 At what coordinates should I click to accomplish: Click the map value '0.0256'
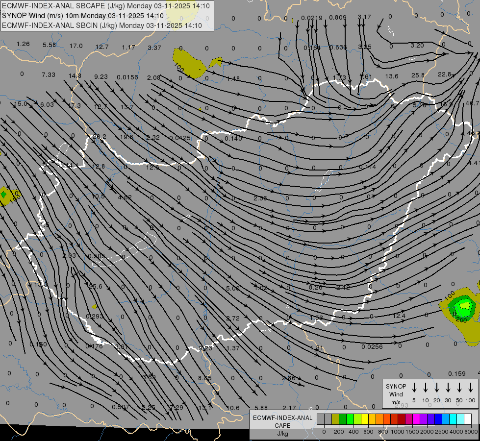372,346
